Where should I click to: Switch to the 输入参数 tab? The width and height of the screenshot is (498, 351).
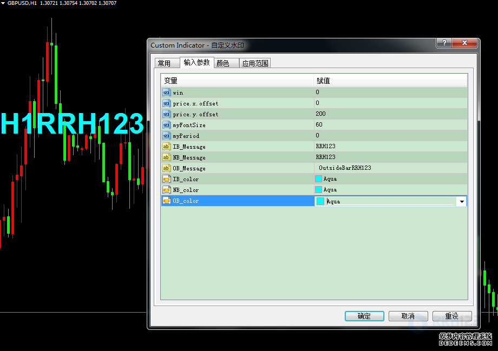tap(196, 62)
